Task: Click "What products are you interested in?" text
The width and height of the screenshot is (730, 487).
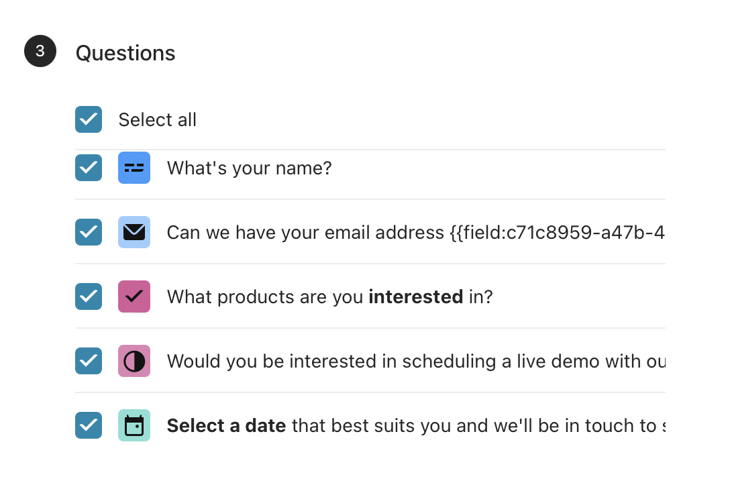Action: click(x=329, y=296)
